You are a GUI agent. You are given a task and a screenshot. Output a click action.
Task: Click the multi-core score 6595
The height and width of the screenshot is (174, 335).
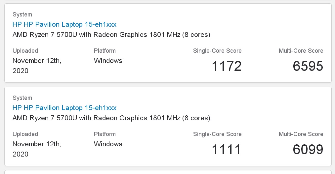[x=308, y=66]
